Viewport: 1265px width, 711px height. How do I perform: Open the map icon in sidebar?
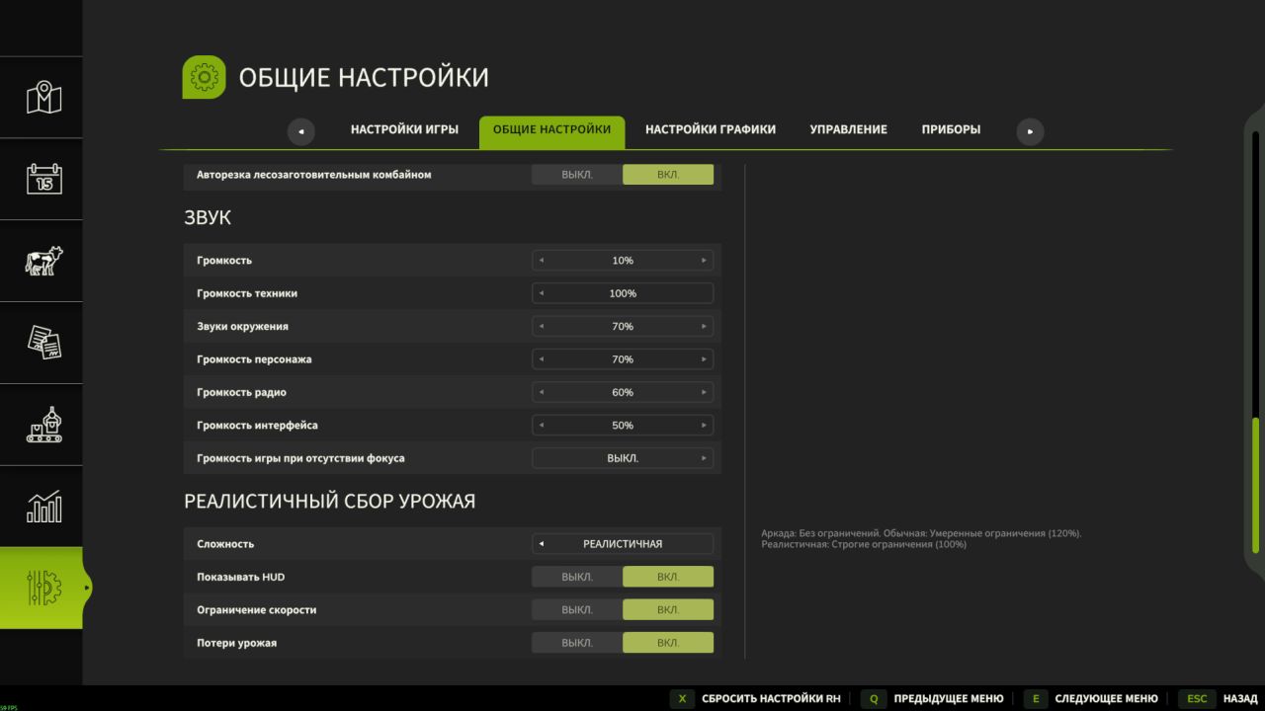pos(43,98)
